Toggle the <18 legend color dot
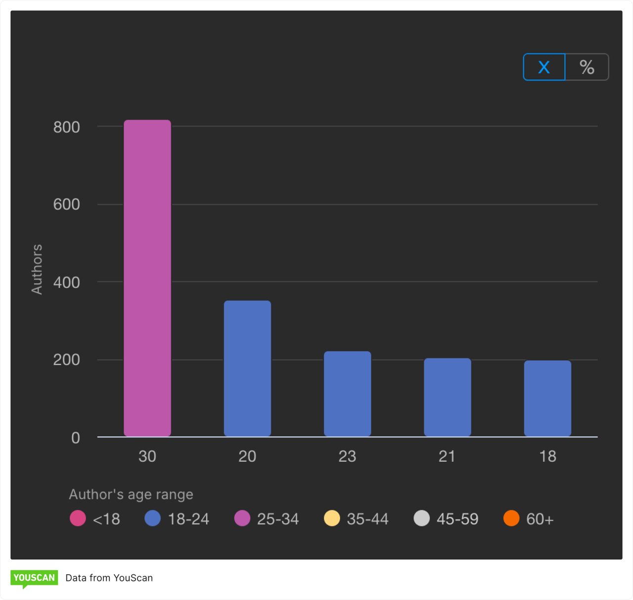The width and height of the screenshot is (633, 600). 78,518
